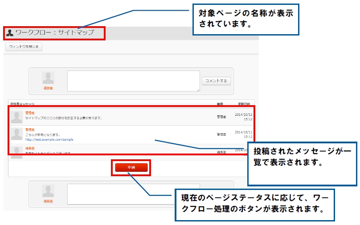Click inside the top comment text area
Screen dimensions: 360x225
133,81
